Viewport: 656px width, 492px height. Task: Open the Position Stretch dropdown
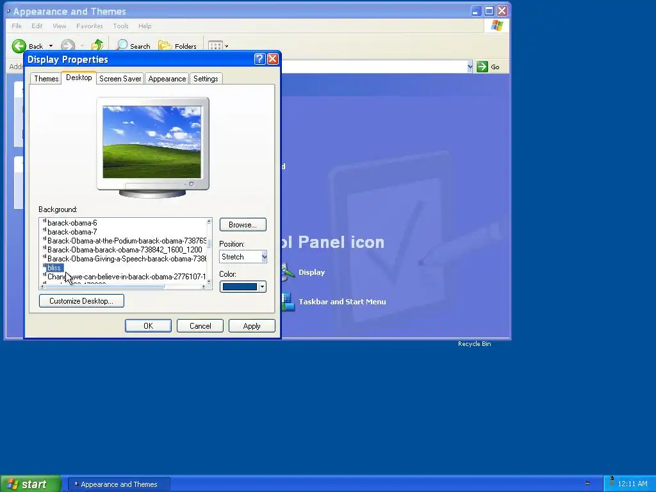click(264, 257)
